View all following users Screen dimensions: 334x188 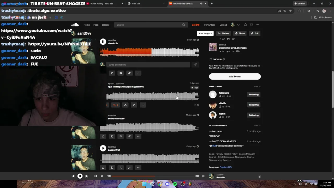point(257,86)
